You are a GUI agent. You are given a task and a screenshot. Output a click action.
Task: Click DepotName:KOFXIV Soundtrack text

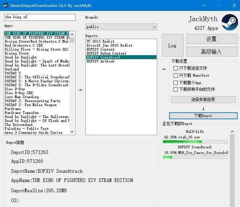click(47, 171)
